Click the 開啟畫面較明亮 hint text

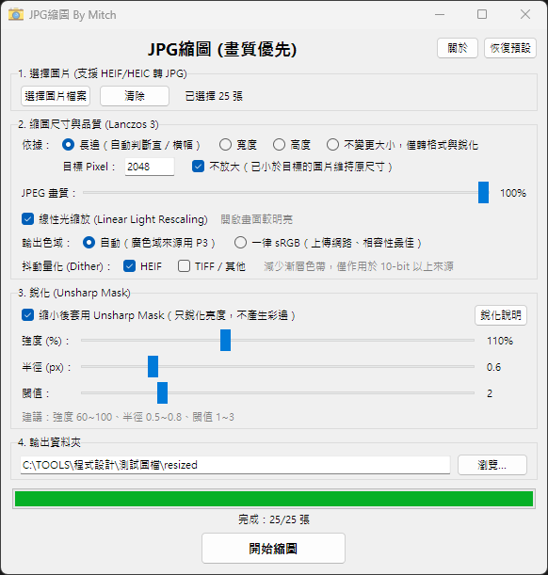pyautogui.click(x=257, y=219)
